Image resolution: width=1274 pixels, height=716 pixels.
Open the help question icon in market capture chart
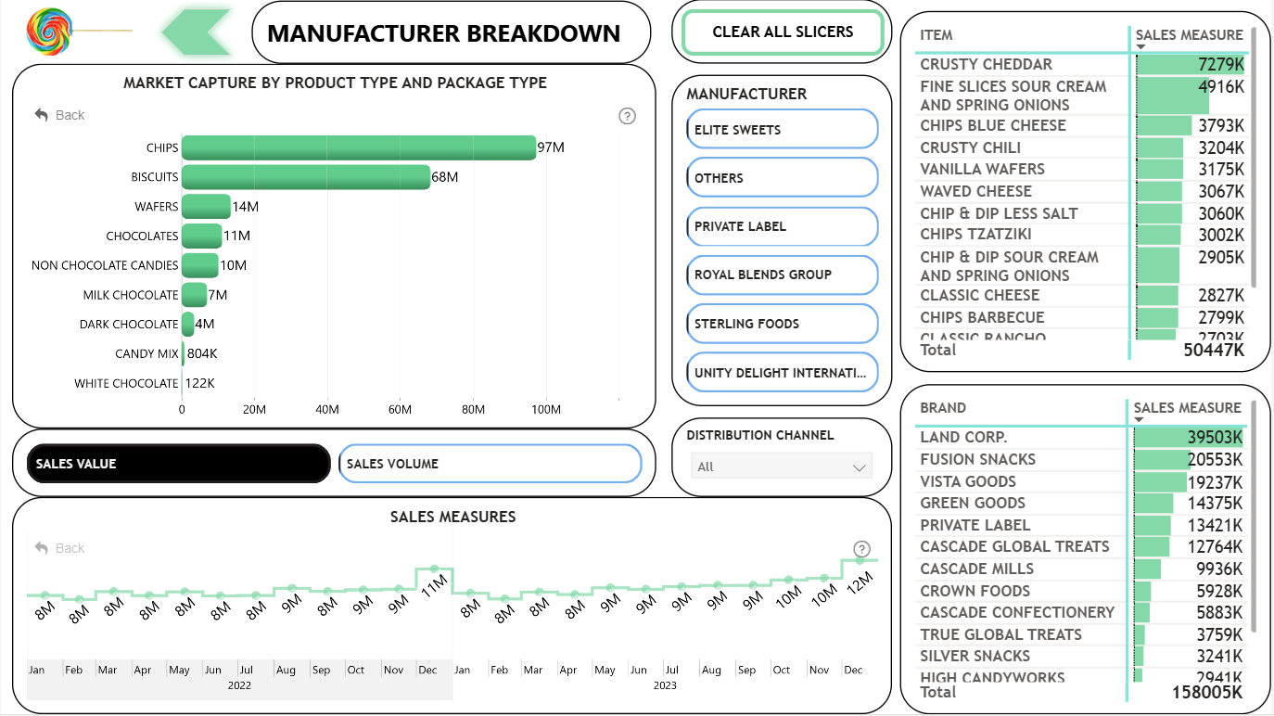point(628,116)
